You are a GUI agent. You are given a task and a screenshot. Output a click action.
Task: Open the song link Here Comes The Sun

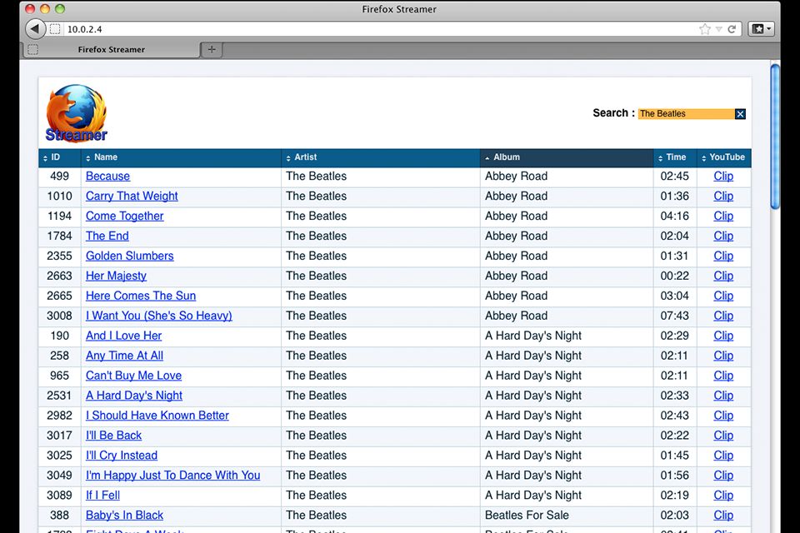(141, 296)
